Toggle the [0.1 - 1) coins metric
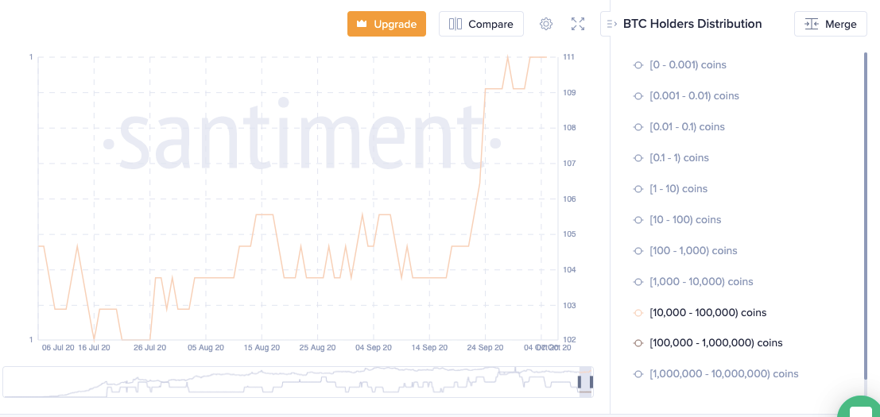Image resolution: width=880 pixels, height=417 pixels. (671, 157)
